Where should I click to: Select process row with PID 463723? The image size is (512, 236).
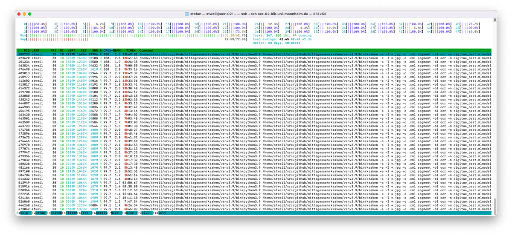coord(253,126)
